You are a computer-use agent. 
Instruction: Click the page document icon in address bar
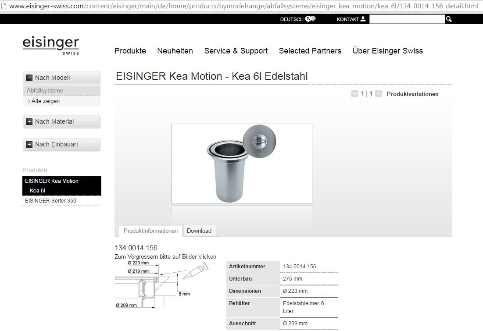[4, 6]
